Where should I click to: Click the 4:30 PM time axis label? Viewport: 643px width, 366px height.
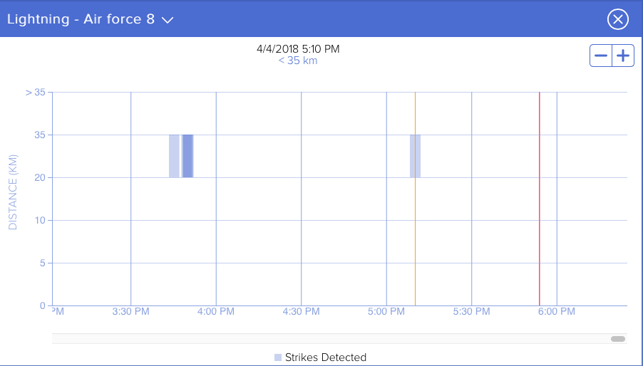(301, 312)
